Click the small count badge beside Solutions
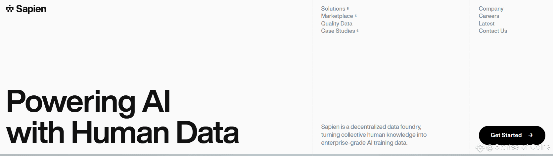This screenshot has height=156, width=553. [x=348, y=8]
